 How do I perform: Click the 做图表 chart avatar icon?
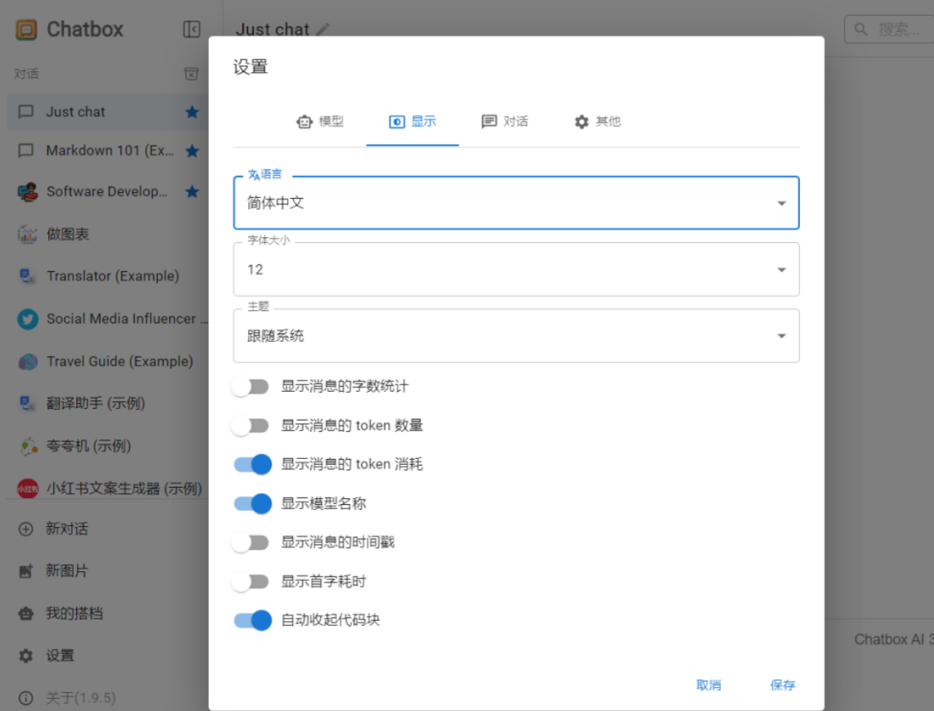click(27, 234)
